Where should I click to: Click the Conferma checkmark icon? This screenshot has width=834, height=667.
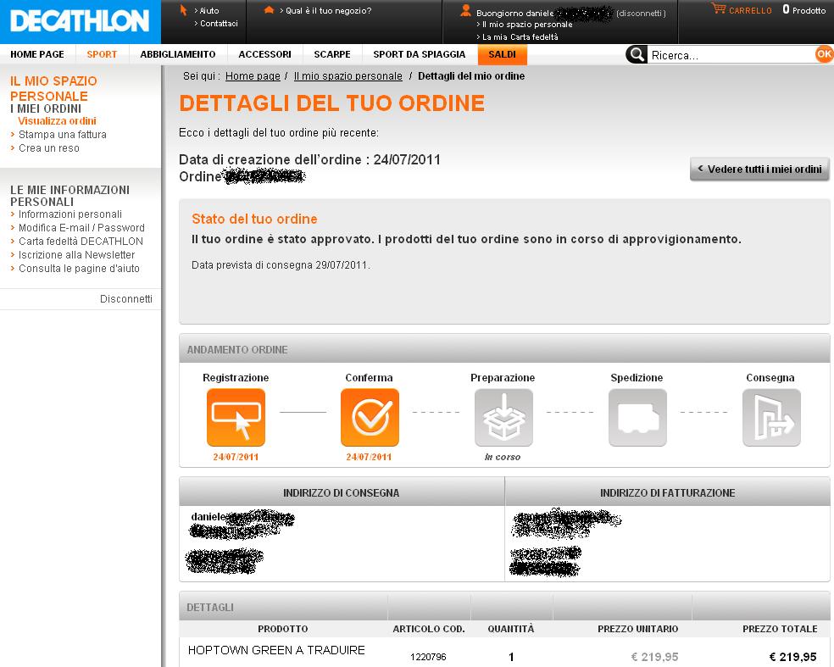[x=370, y=417]
